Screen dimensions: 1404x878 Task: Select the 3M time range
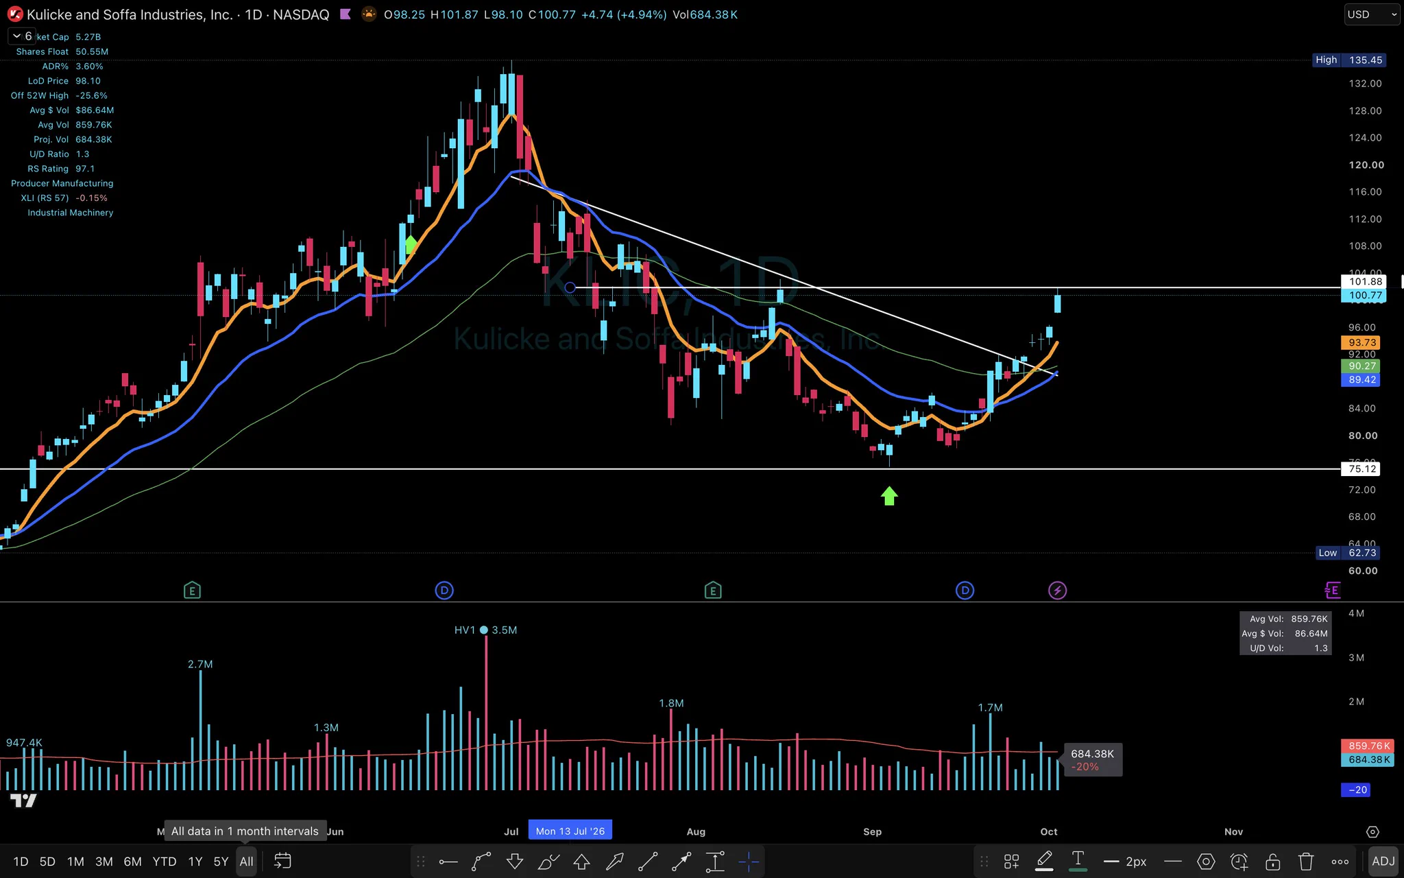[104, 862]
